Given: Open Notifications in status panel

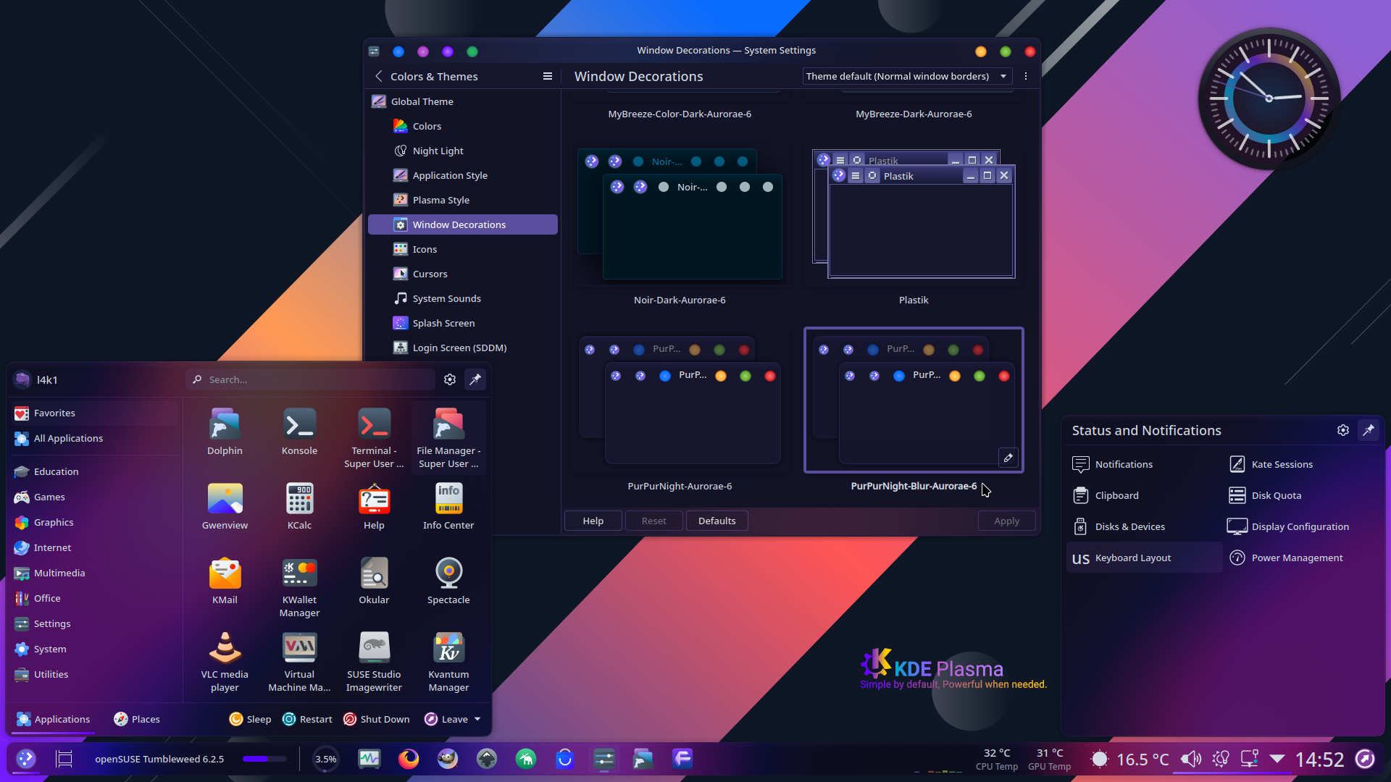Looking at the screenshot, I should [x=1144, y=464].
